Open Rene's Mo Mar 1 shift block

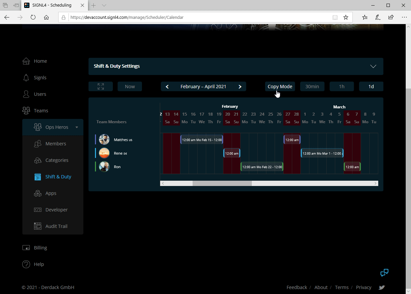pyautogui.click(x=322, y=153)
